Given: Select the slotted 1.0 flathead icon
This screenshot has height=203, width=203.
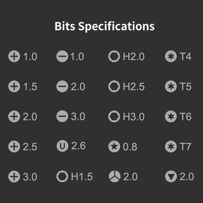Looking at the screenshot, I should pyautogui.click(x=62, y=57).
